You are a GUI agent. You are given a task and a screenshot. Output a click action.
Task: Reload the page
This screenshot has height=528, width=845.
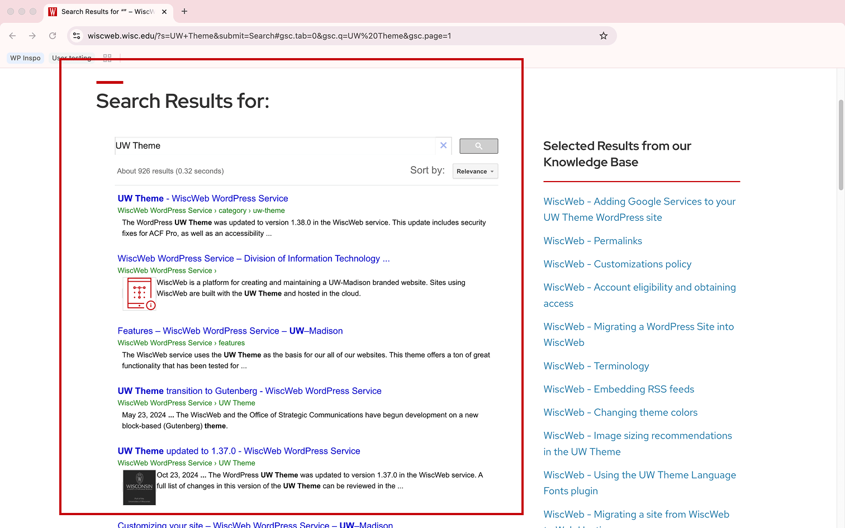[53, 36]
